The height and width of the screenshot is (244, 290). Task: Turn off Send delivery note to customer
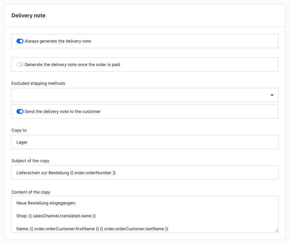click(x=20, y=111)
